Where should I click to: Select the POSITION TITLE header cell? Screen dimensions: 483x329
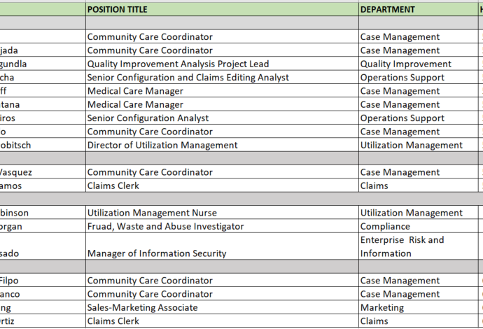pyautogui.click(x=222, y=10)
